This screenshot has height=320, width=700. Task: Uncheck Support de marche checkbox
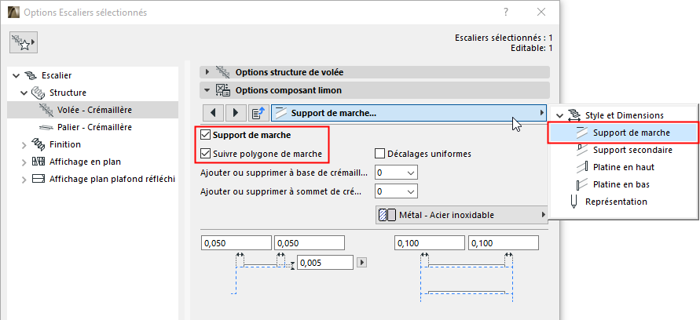click(206, 135)
